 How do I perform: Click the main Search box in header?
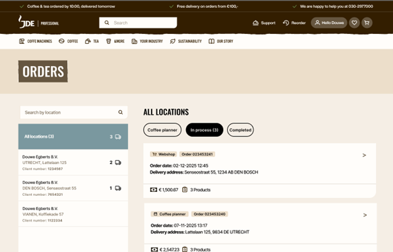138,23
